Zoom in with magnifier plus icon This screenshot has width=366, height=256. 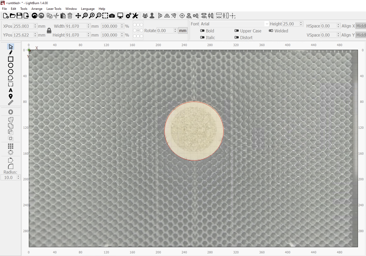click(92, 16)
